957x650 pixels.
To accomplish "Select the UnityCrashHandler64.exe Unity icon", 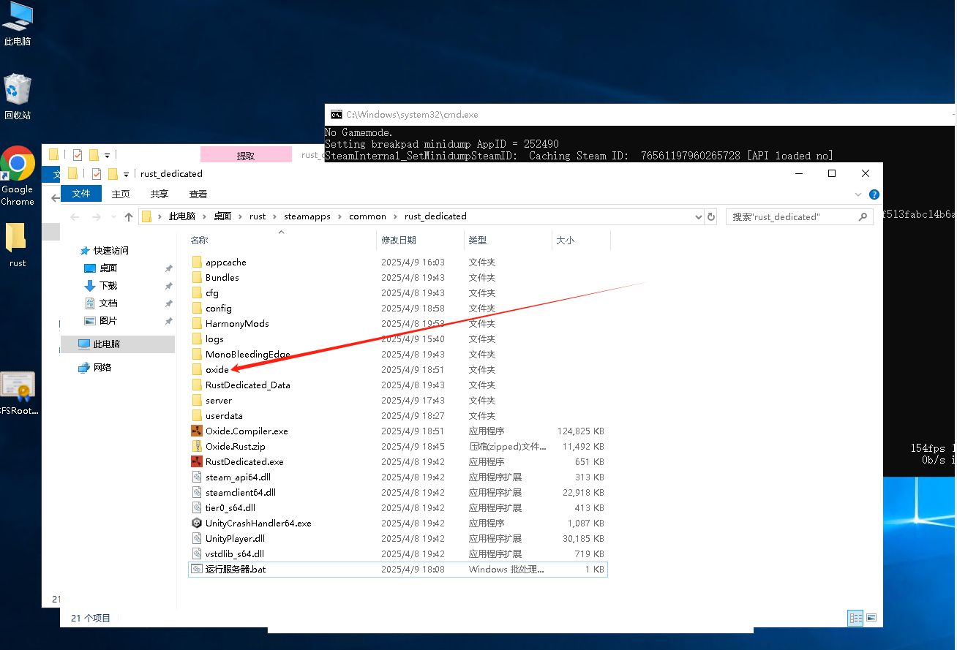I will 197,523.
